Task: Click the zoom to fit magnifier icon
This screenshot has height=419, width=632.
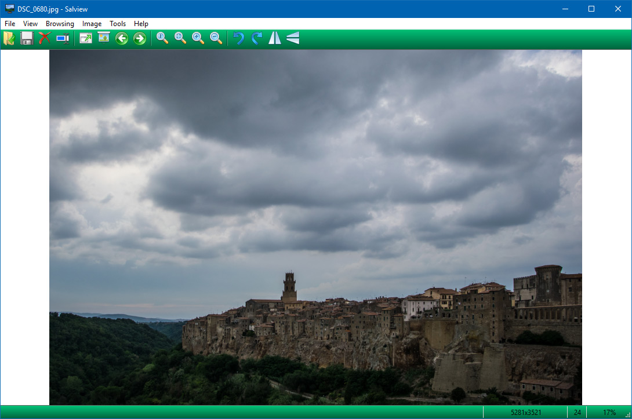Action: (180, 38)
